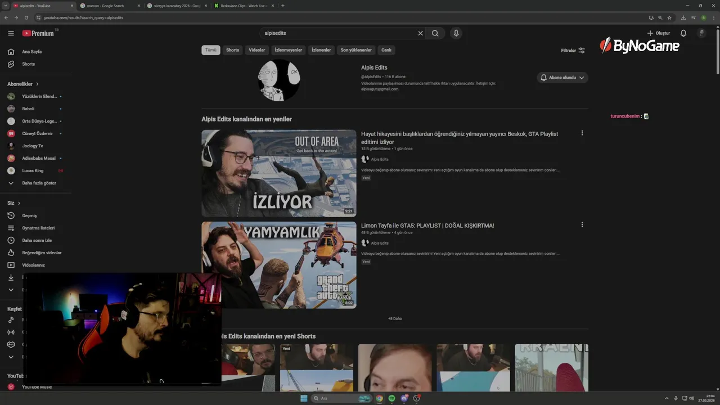Open Limon Tayfa ile GTA5 video title
The image size is (720, 405).
click(x=427, y=226)
